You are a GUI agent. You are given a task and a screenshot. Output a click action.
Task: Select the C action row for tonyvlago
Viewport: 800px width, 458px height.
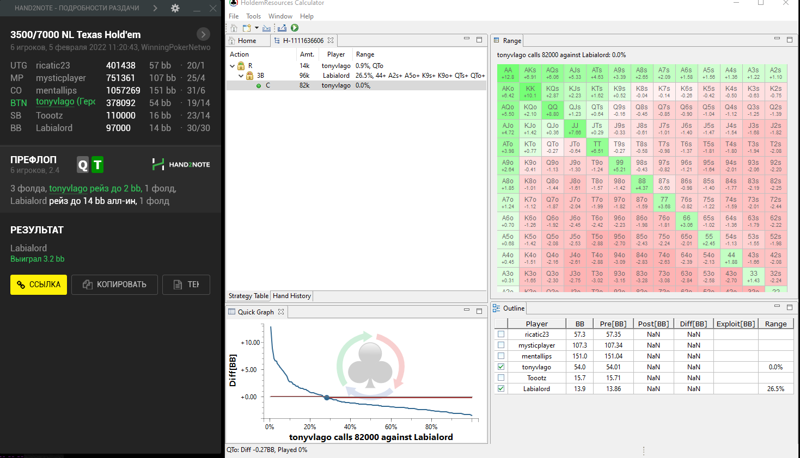click(356, 85)
